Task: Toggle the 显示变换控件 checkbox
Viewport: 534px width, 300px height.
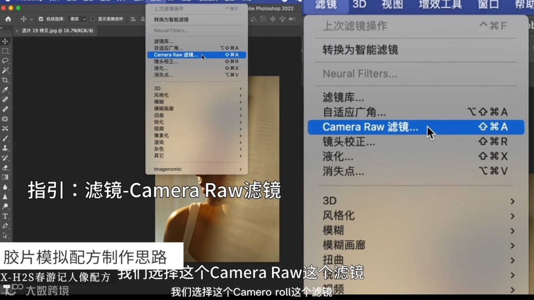Action: (92, 19)
